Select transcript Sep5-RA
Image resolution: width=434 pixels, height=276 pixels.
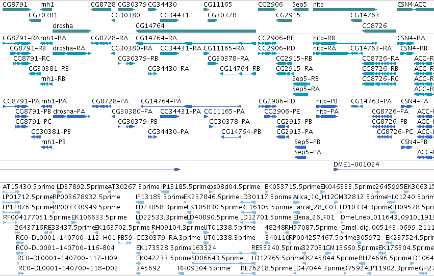[306, 89]
